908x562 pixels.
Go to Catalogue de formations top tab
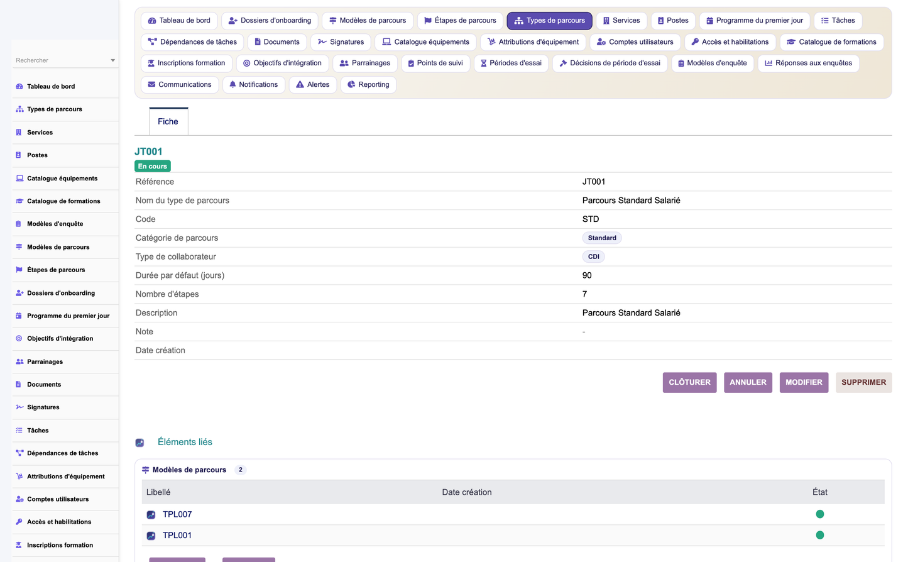pos(832,42)
